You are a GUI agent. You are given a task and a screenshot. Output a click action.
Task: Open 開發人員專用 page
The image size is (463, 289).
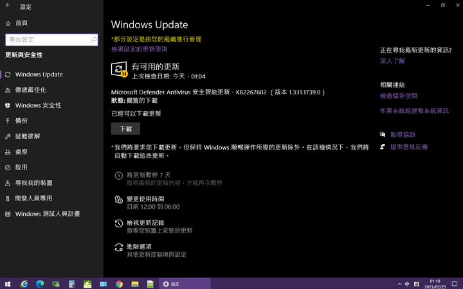pyautogui.click(x=33, y=198)
